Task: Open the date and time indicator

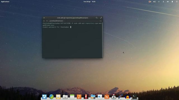Action: pyautogui.click(x=89, y=2)
